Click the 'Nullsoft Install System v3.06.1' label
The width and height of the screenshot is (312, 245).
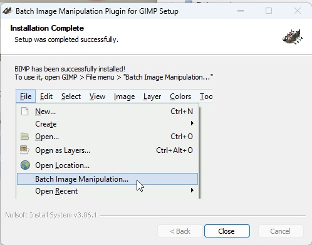[51, 215]
